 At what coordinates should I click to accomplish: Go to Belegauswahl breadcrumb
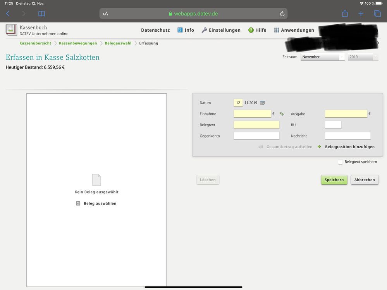118,43
